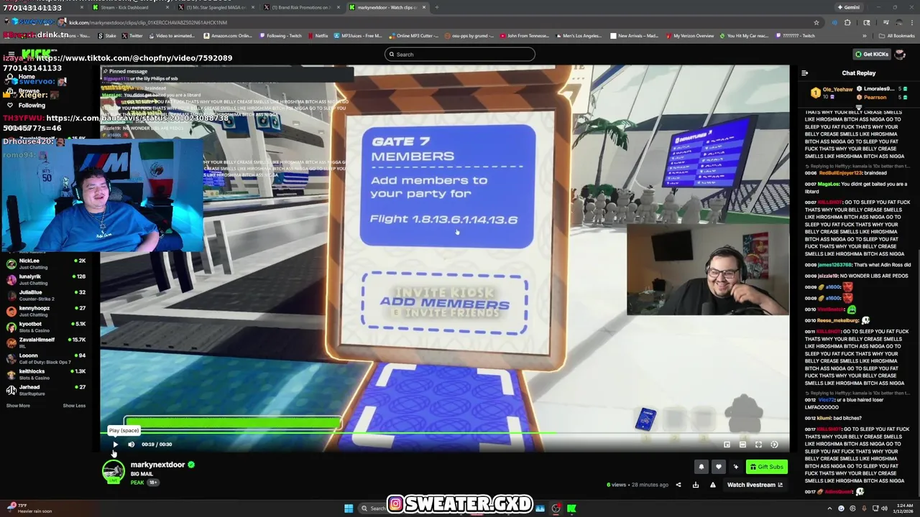Open Browse in sidebar
The image size is (920, 517).
point(29,91)
